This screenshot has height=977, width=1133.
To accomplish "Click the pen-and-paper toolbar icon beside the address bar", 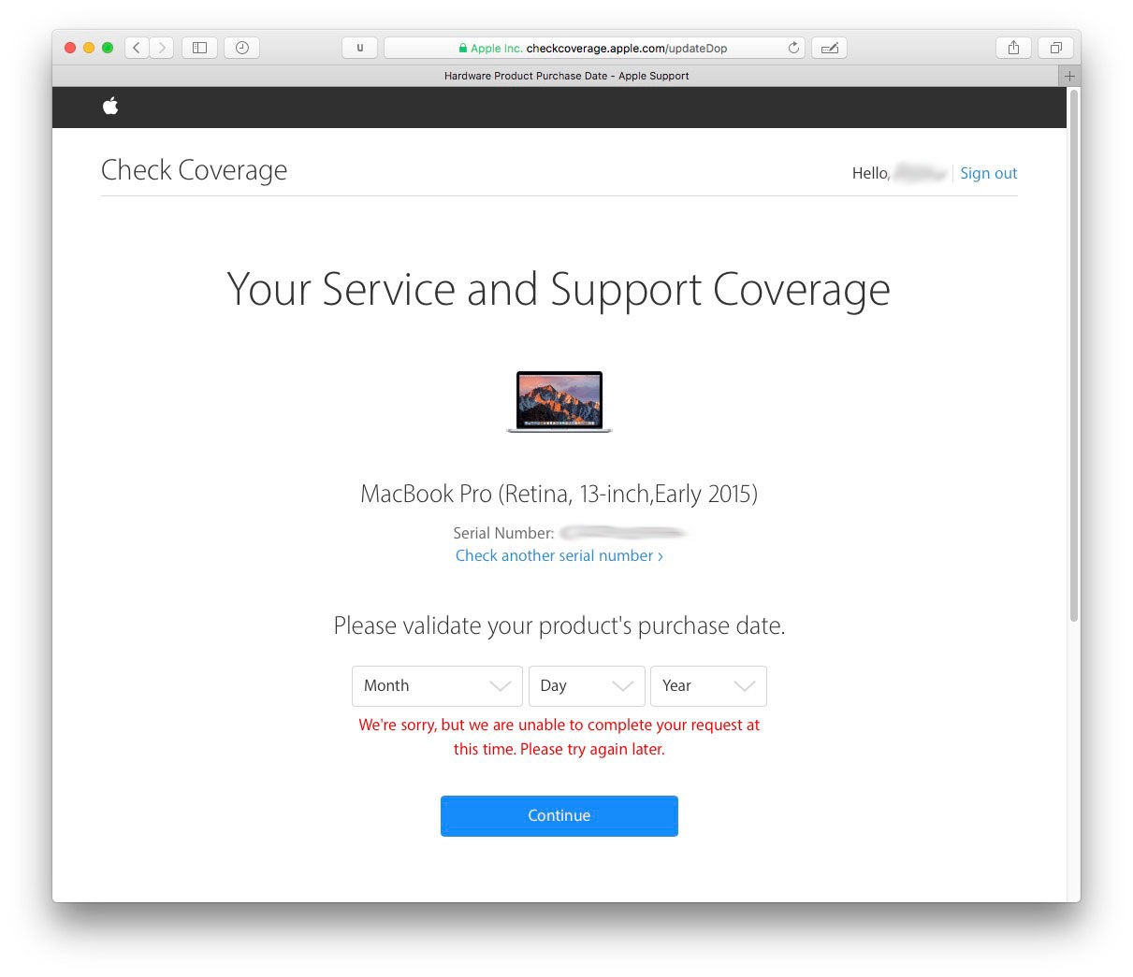I will click(829, 48).
